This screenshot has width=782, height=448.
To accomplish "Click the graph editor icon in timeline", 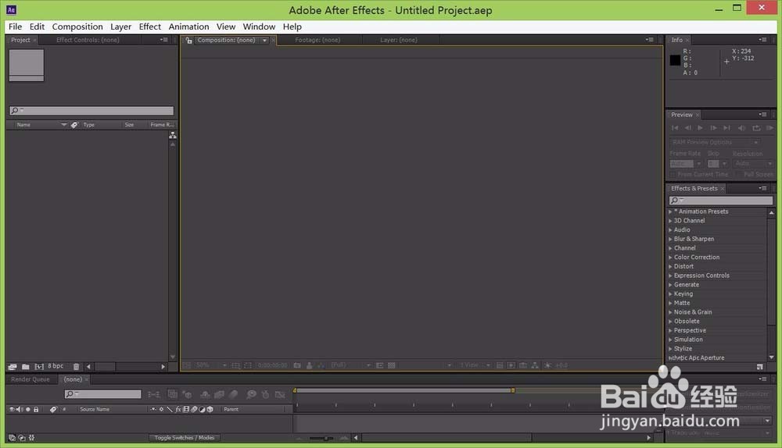I will click(x=280, y=394).
